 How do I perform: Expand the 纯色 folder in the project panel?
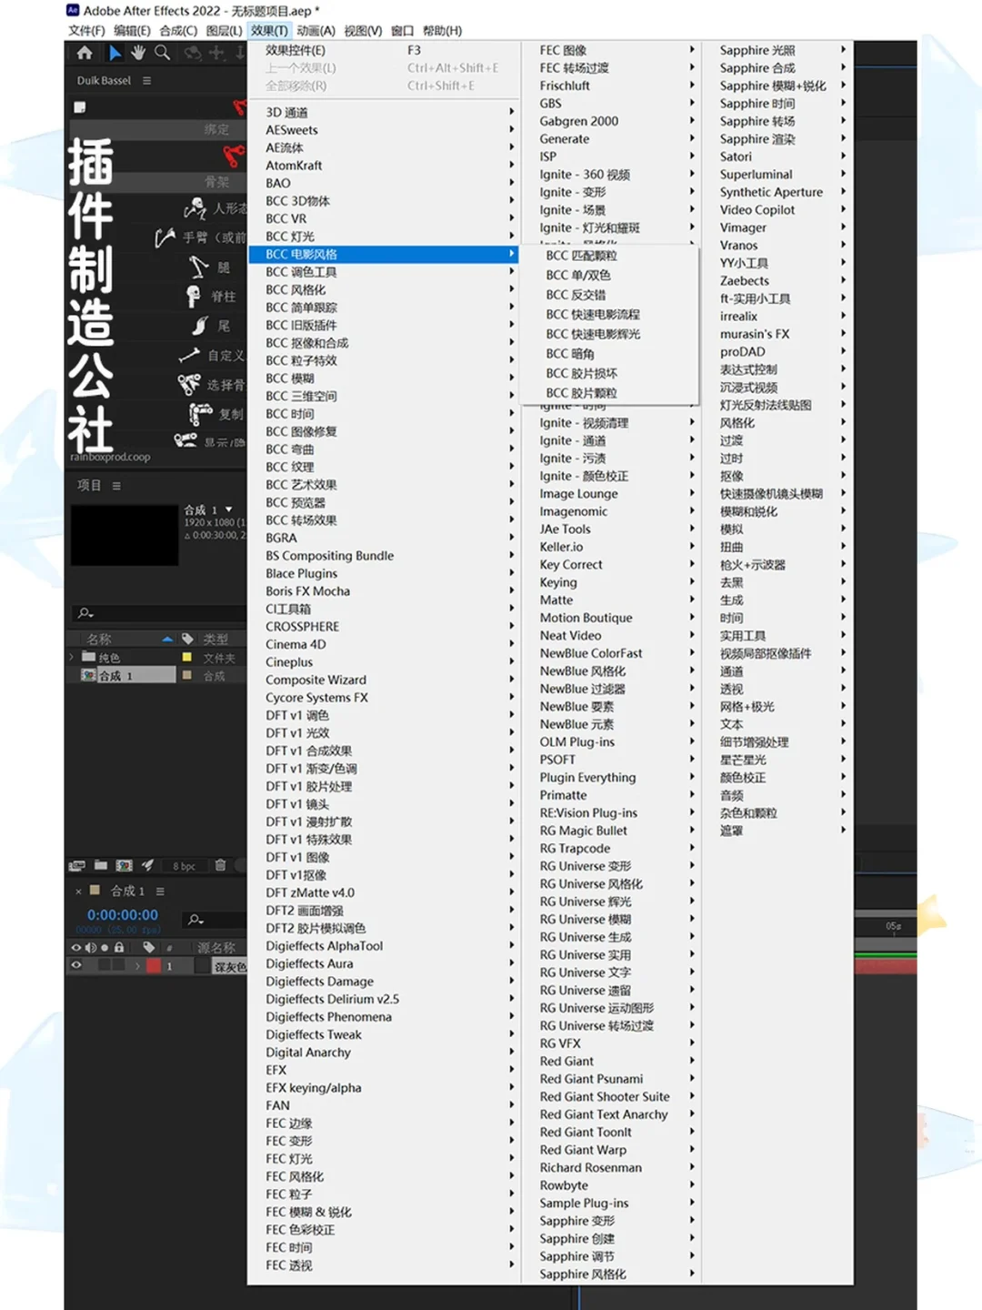click(71, 656)
